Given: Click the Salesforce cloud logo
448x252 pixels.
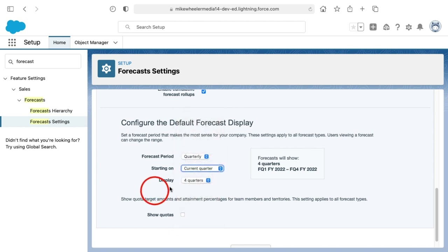Looking at the screenshot, I should tap(16, 27).
